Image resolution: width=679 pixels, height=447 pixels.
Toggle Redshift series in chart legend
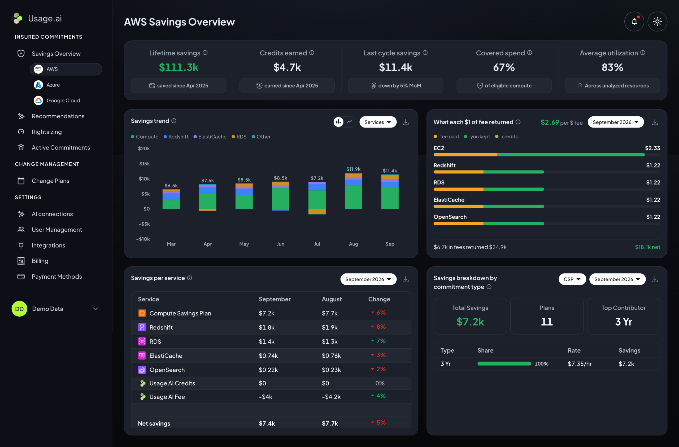point(176,137)
